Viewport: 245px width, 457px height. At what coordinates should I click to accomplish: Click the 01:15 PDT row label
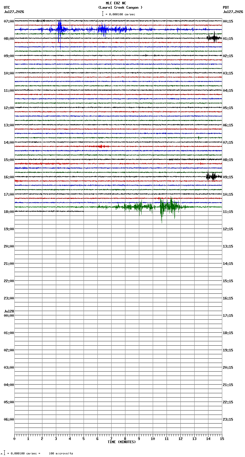pyautogui.click(x=228, y=39)
